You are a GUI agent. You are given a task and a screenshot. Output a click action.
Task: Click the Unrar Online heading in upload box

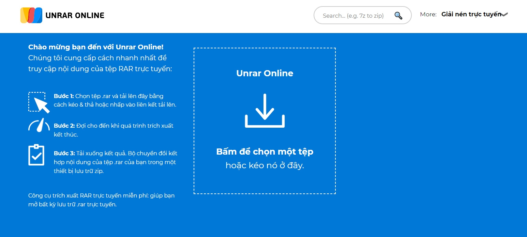[265, 73]
